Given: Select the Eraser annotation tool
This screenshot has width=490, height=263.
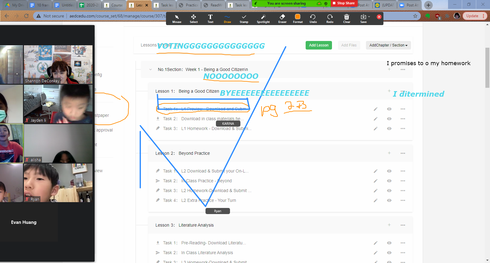Looking at the screenshot, I should (282, 19).
